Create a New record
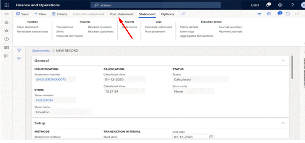The width and height of the screenshot is (305, 143). point(40,14)
